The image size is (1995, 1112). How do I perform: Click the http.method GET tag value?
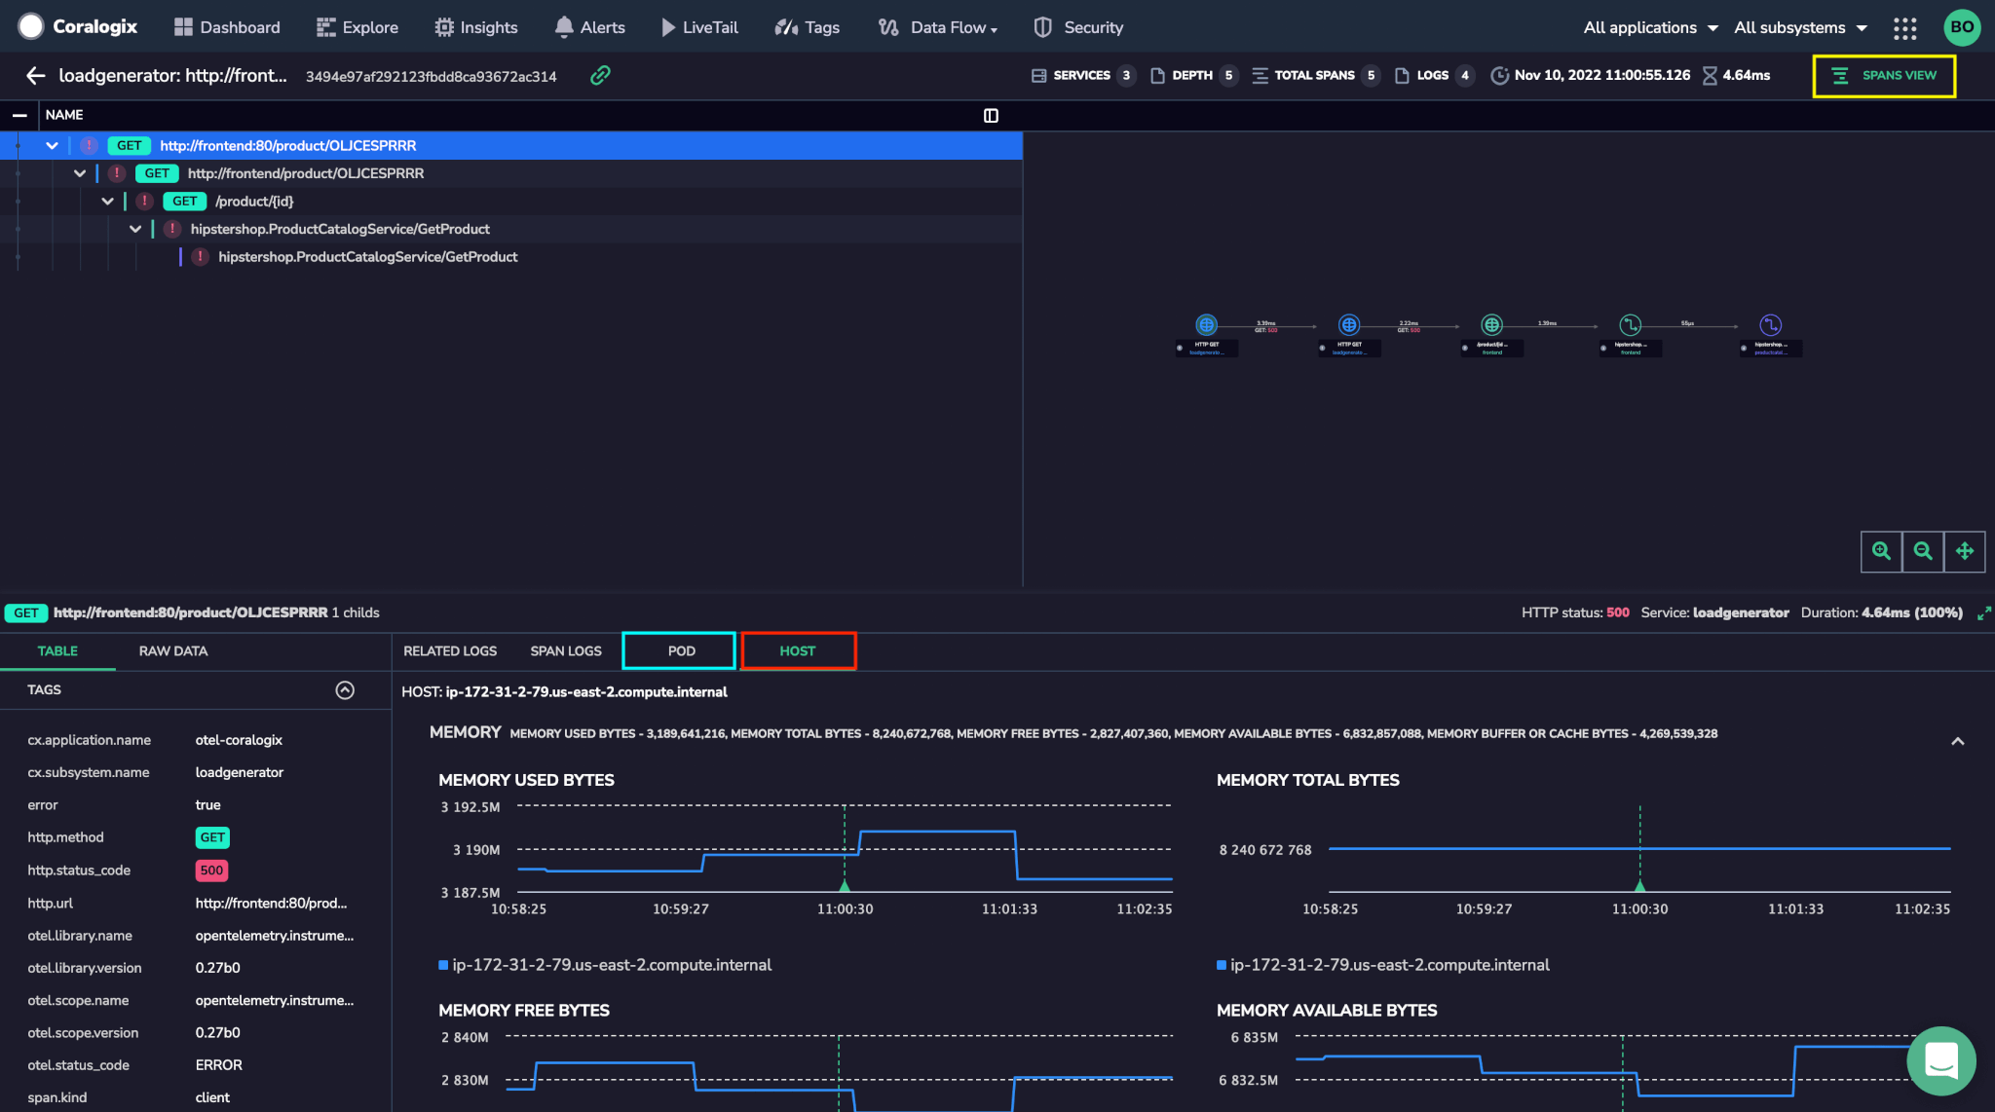212,837
